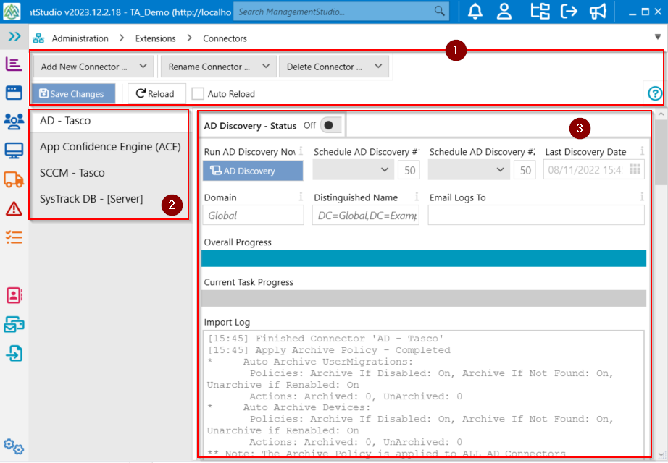Select the SysTrack DB - [Server] connector

(x=109, y=199)
